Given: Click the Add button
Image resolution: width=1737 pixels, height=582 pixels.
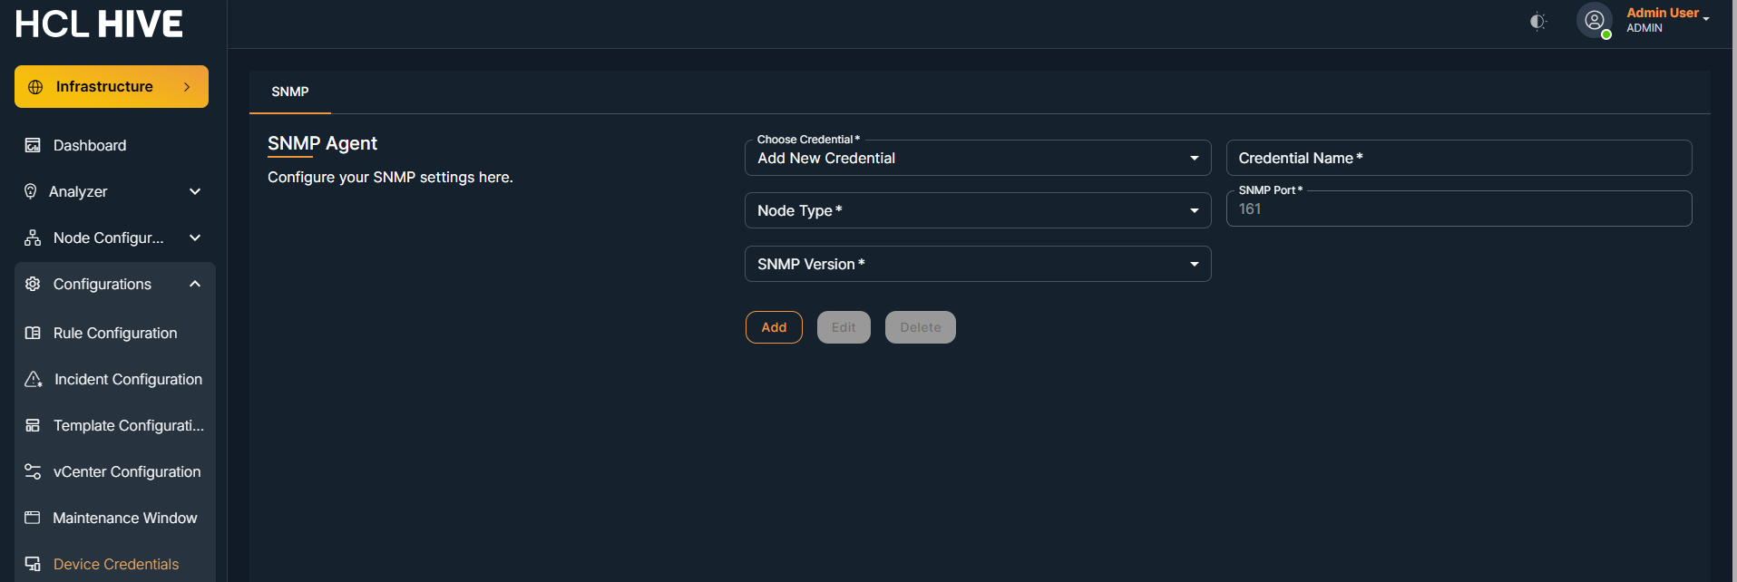Looking at the screenshot, I should pos(774,327).
